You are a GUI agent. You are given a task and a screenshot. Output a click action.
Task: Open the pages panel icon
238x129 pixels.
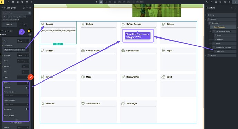(x=18, y=2)
